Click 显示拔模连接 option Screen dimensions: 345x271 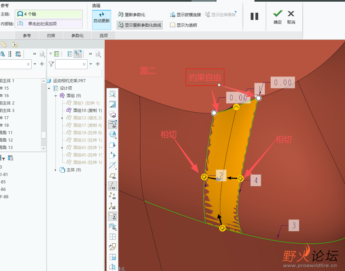point(185,15)
